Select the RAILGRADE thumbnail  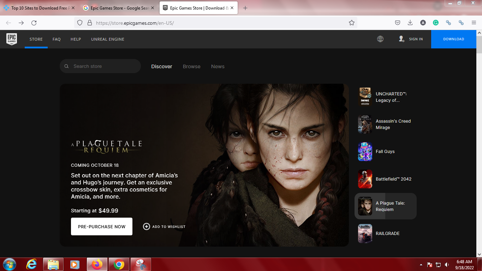point(365,233)
